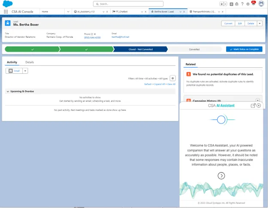The width and height of the screenshot is (269, 208).
Task: Click the global Search field
Action: [129, 4]
